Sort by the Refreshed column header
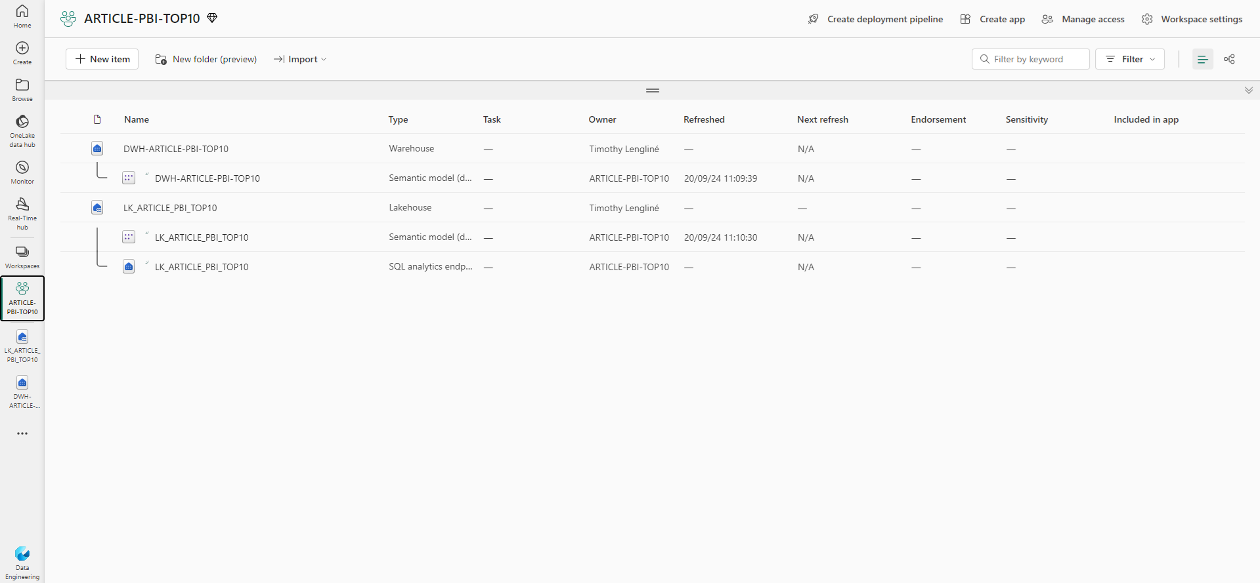Screen dimensions: 1260x583 704,119
